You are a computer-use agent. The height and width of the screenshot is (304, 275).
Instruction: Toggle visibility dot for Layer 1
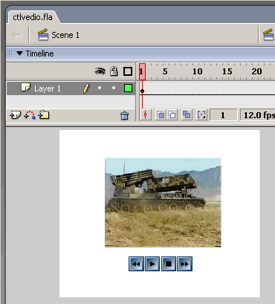[x=100, y=88]
